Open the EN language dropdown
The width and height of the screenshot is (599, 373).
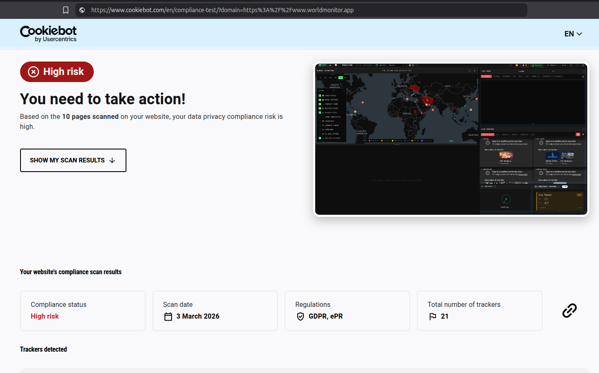(573, 34)
